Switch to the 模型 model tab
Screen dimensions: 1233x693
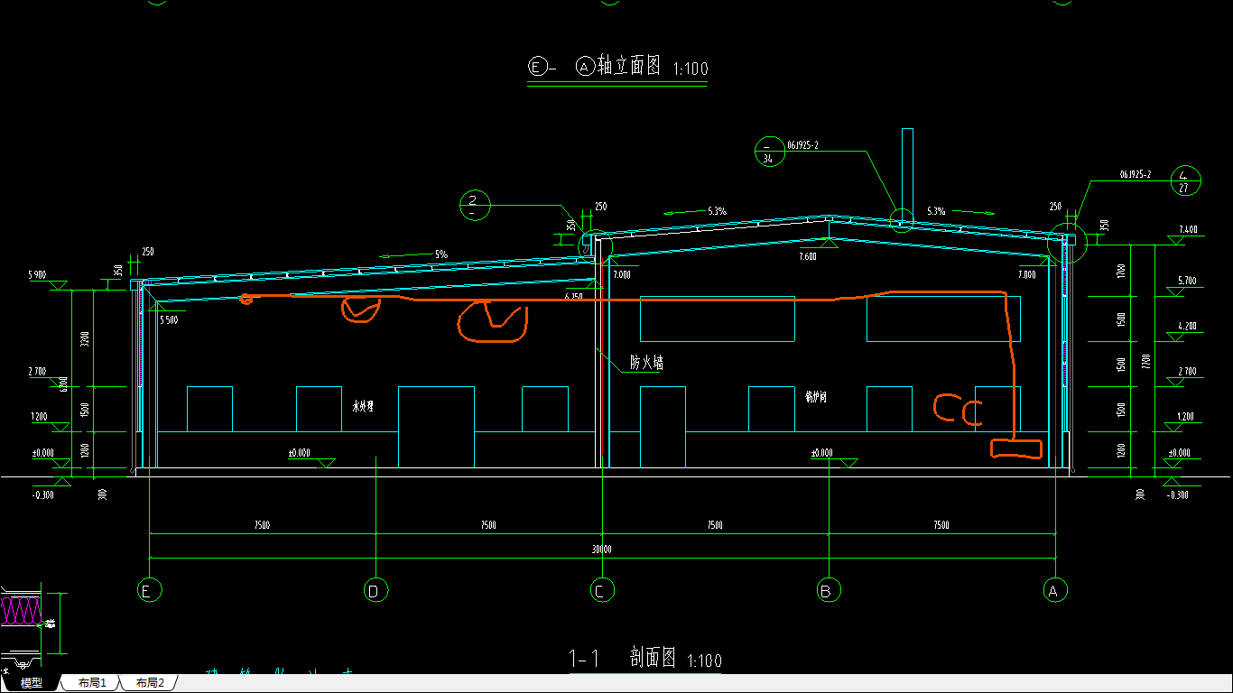point(32,683)
